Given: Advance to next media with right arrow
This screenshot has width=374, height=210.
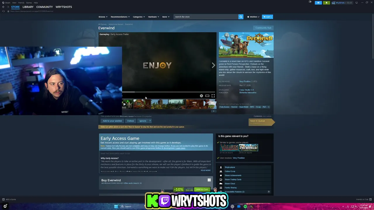Looking at the screenshot, I should point(213,65).
